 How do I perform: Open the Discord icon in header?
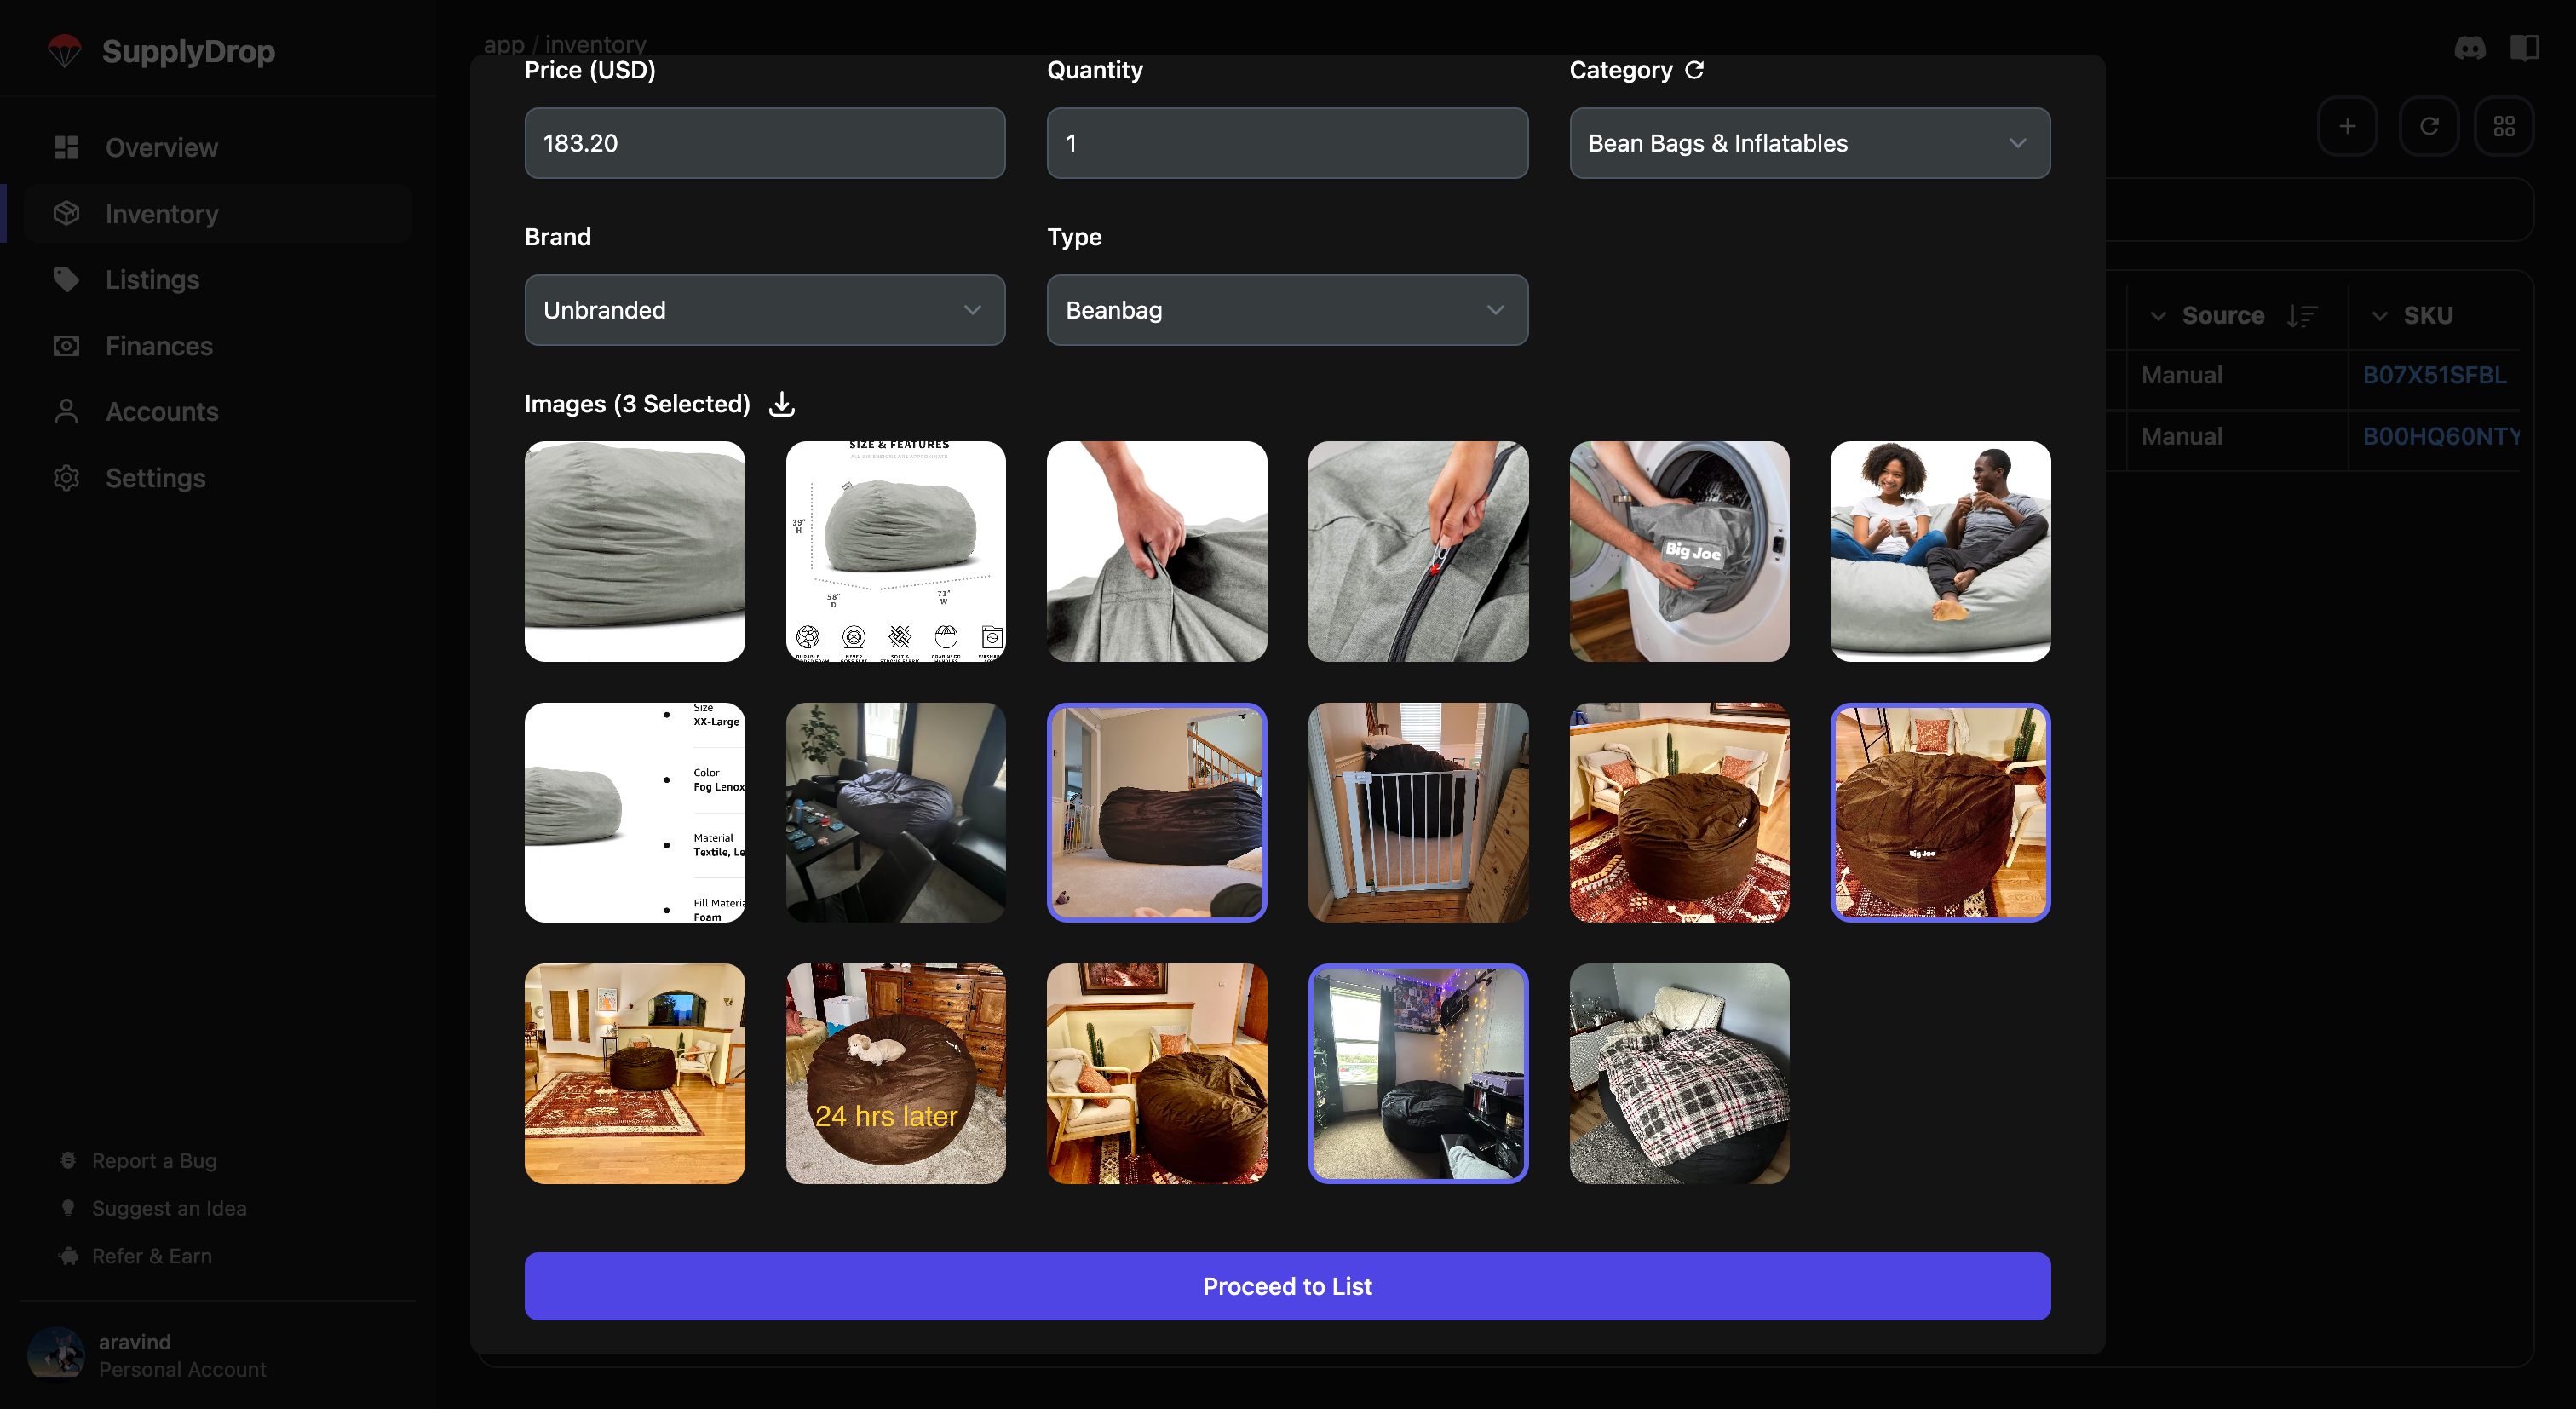(2469, 47)
